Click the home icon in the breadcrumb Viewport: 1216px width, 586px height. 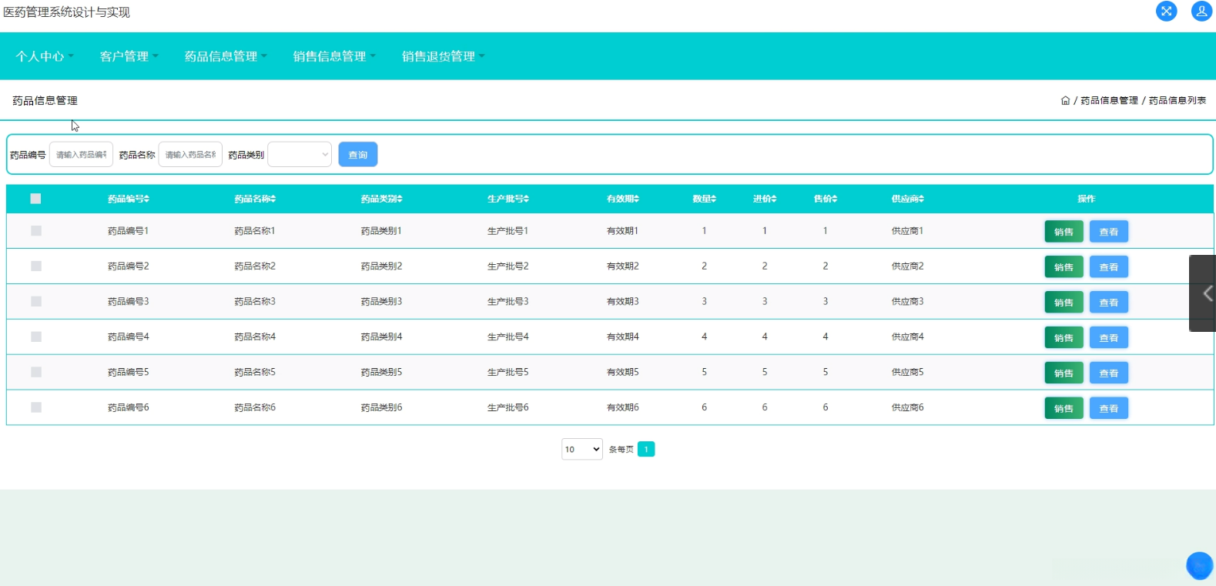point(1066,100)
